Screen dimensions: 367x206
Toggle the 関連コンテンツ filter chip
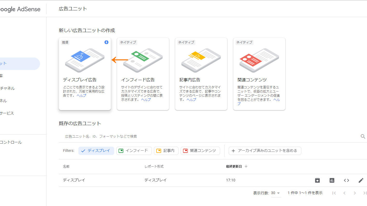pos(200,151)
